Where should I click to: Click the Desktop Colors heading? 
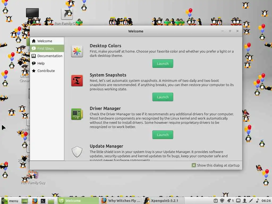105,46
